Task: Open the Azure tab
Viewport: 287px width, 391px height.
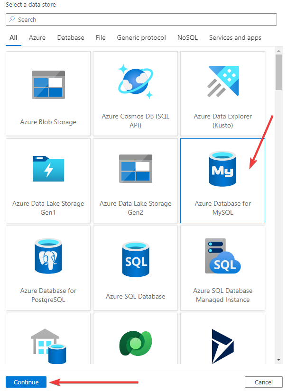Action: click(37, 37)
